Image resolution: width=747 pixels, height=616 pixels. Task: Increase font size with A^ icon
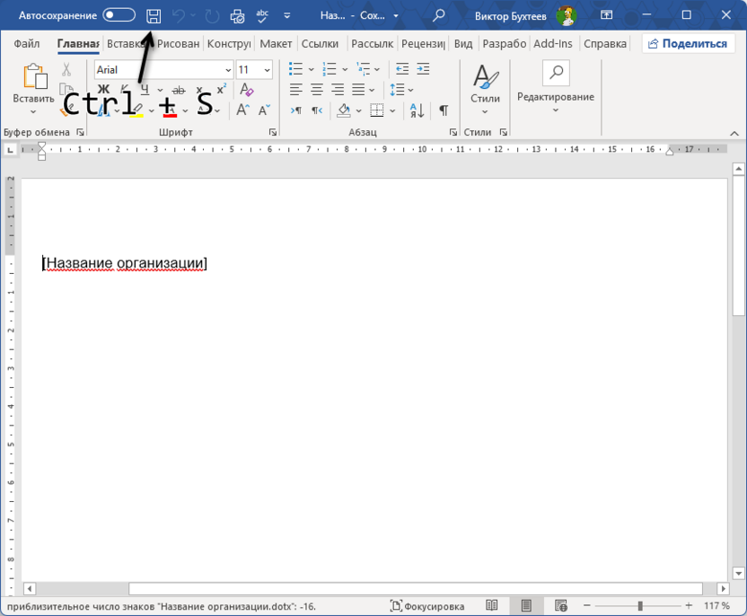(242, 110)
